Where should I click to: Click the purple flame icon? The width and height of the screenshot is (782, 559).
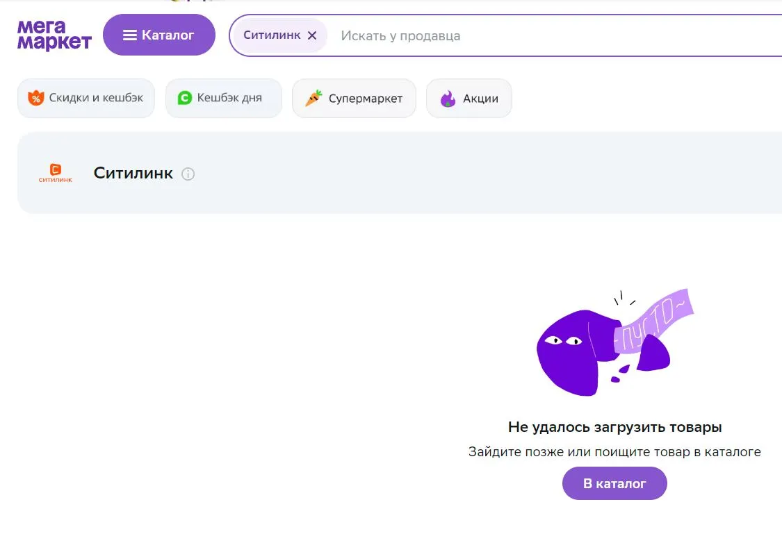tap(448, 99)
